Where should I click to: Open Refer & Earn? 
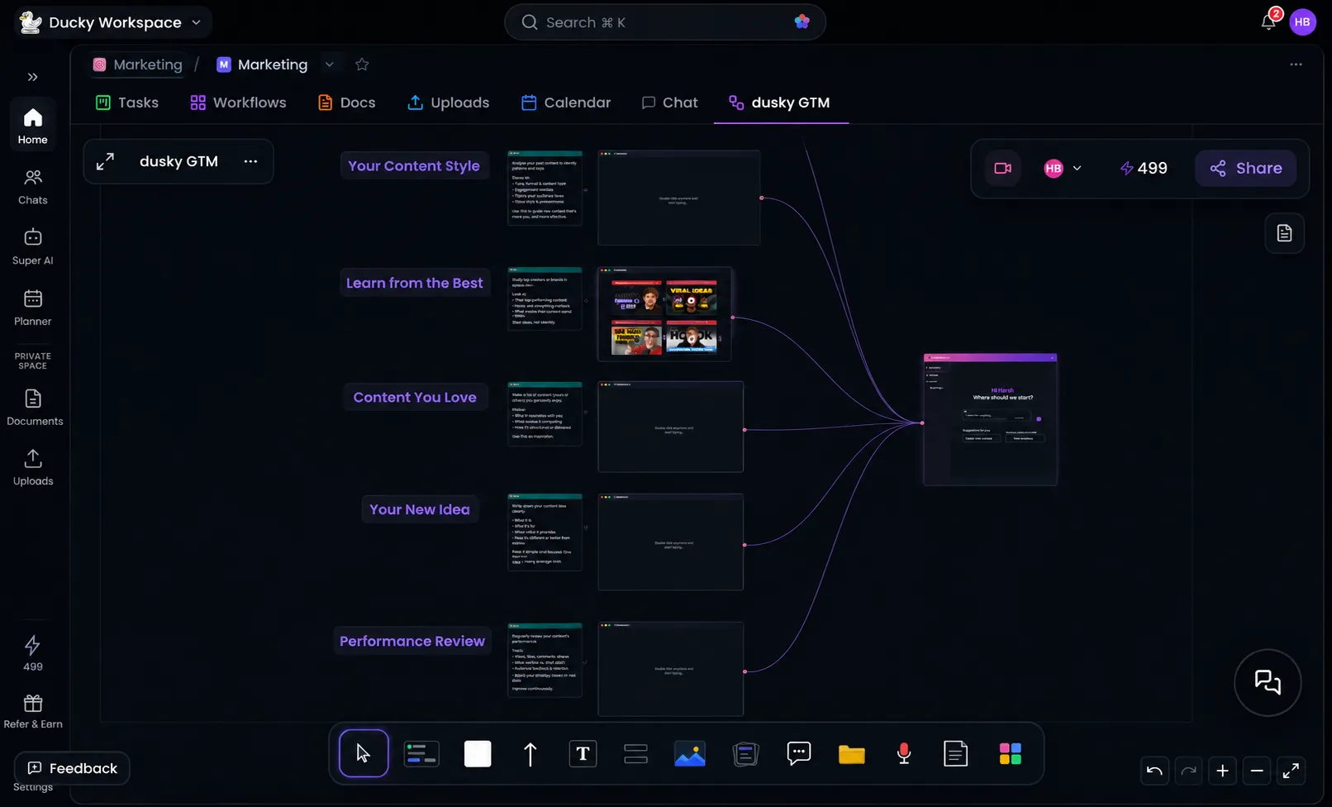[33, 711]
